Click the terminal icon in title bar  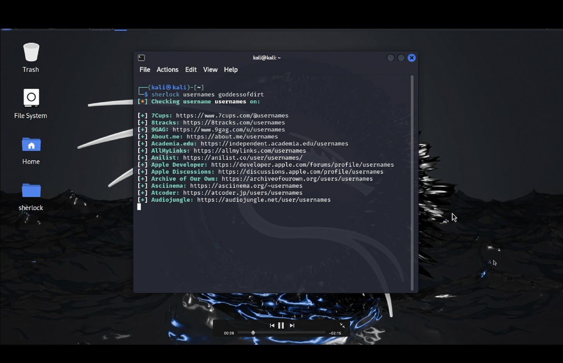(142, 58)
